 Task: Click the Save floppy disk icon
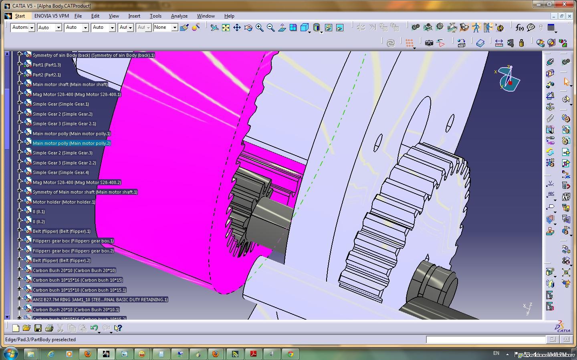(38, 328)
